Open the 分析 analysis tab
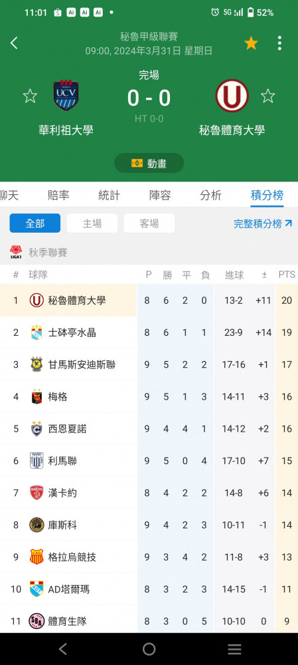This screenshot has width=298, height=665. point(211,195)
